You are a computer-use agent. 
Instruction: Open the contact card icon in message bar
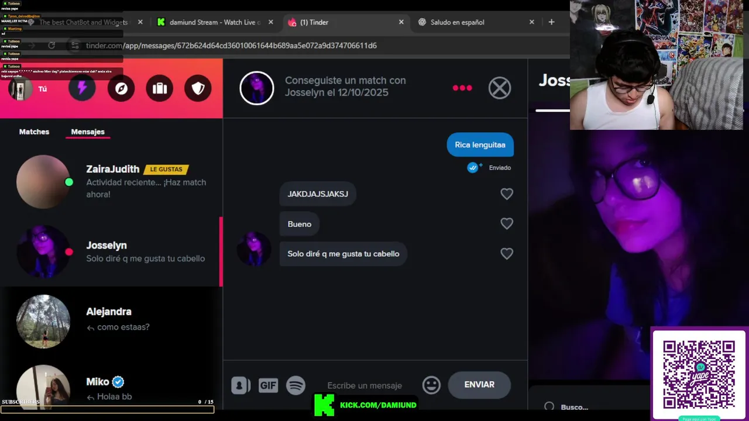240,385
